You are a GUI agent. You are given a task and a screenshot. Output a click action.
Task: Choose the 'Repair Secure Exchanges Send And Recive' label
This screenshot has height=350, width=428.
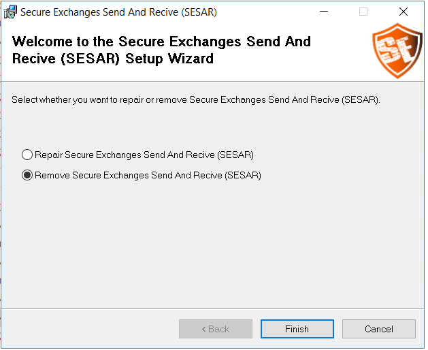144,155
